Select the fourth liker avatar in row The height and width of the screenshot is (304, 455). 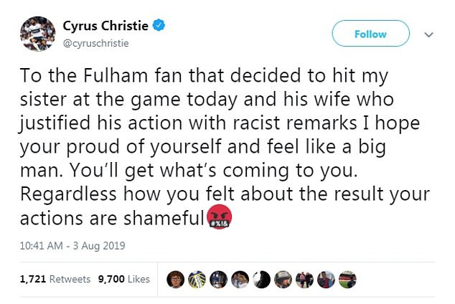coord(240,279)
